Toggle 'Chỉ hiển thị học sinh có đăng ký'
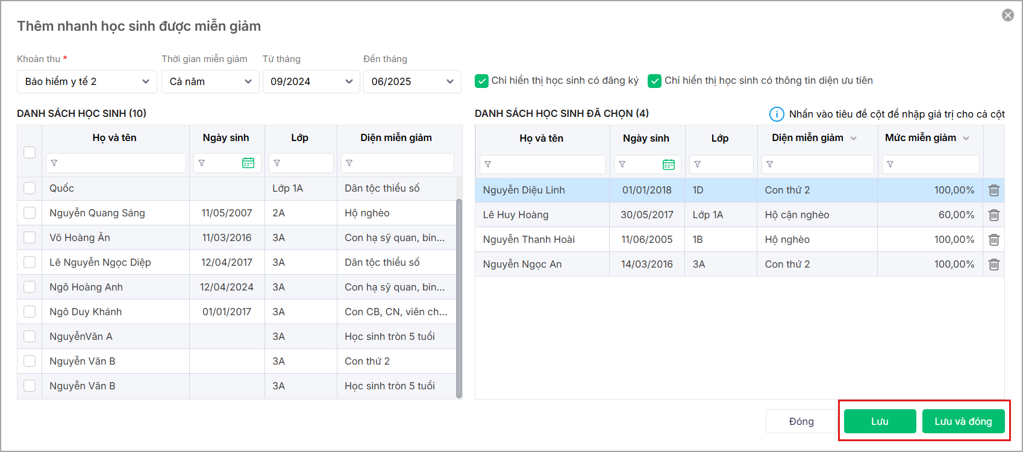The width and height of the screenshot is (1023, 452). pos(481,81)
